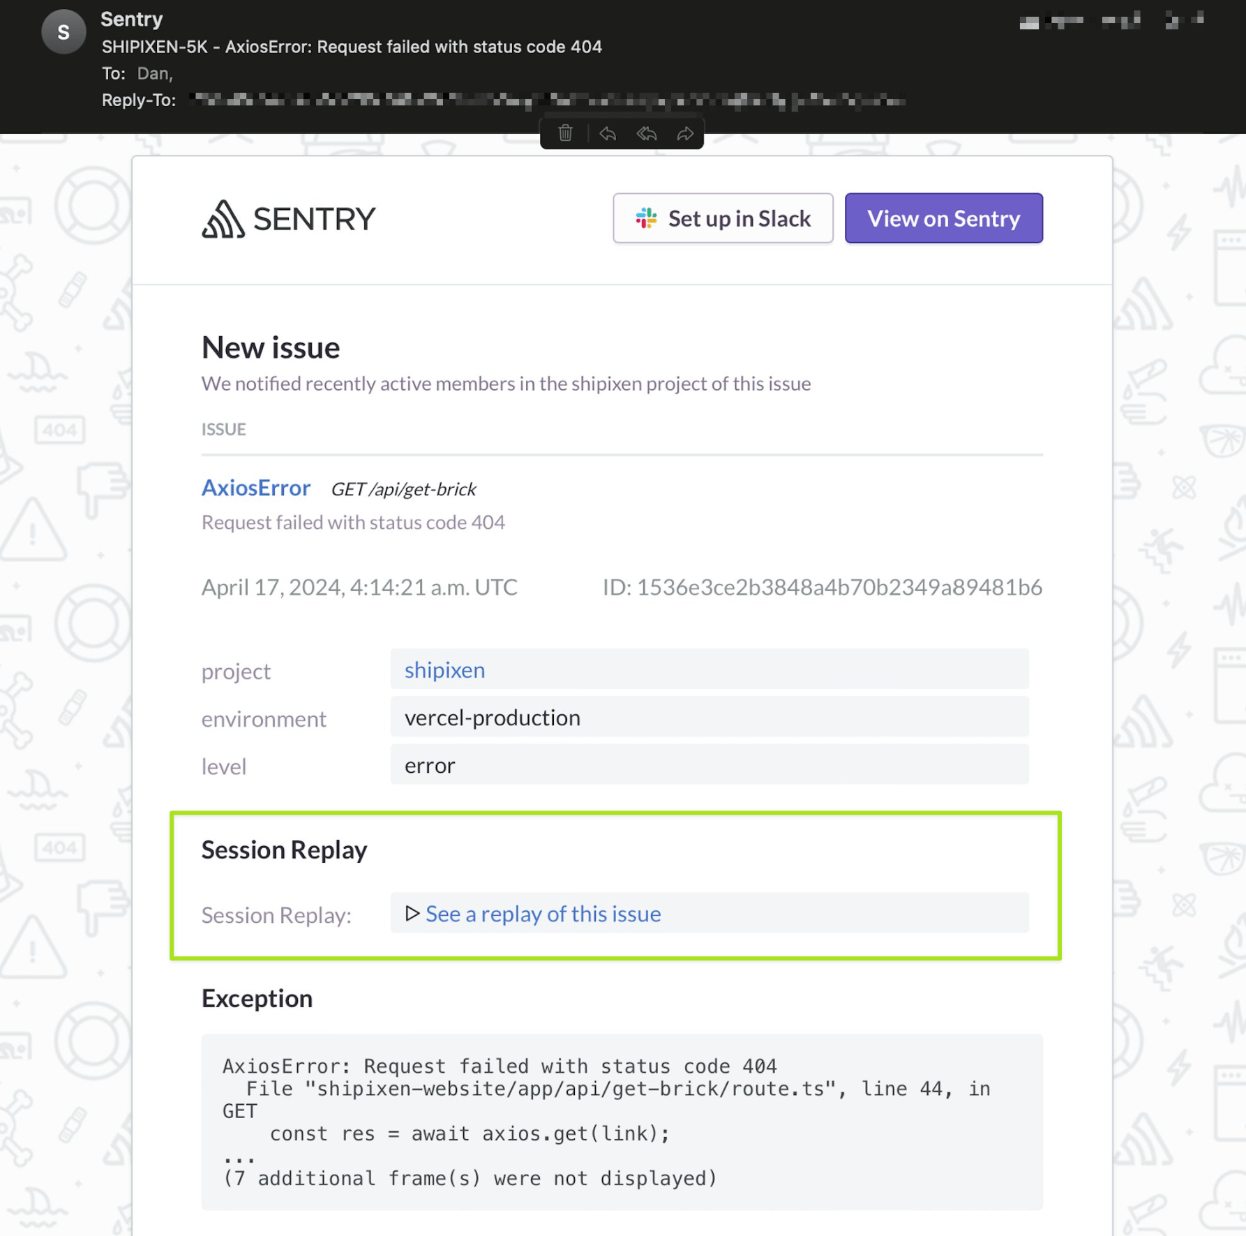Click the round 'S' sender avatar
The width and height of the screenshot is (1246, 1236).
[63, 32]
